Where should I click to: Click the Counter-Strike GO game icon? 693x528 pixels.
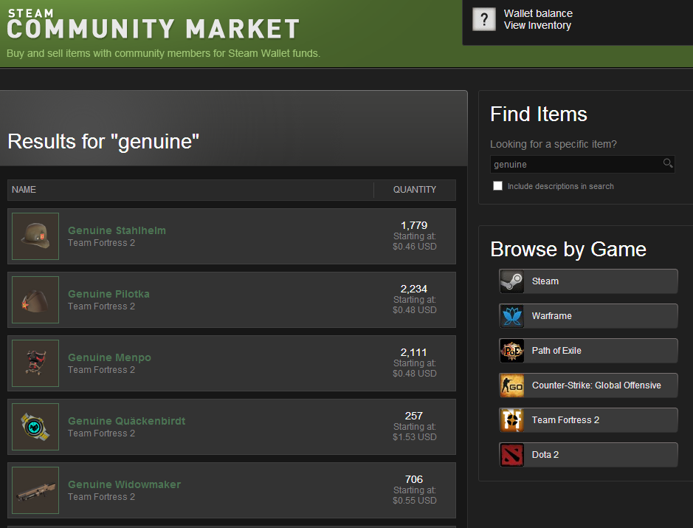[x=511, y=385]
